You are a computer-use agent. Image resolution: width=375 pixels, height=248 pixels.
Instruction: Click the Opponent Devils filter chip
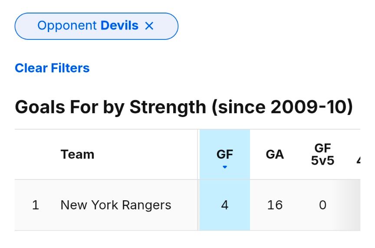87,26
